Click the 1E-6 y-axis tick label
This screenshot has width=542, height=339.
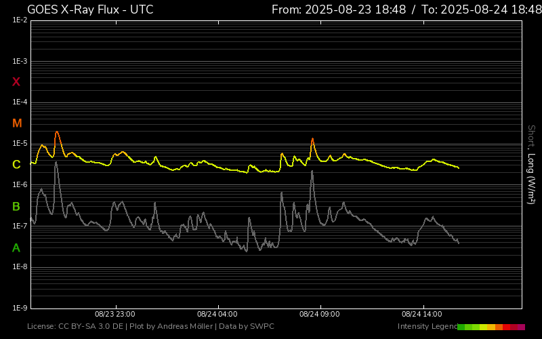pos(20,185)
